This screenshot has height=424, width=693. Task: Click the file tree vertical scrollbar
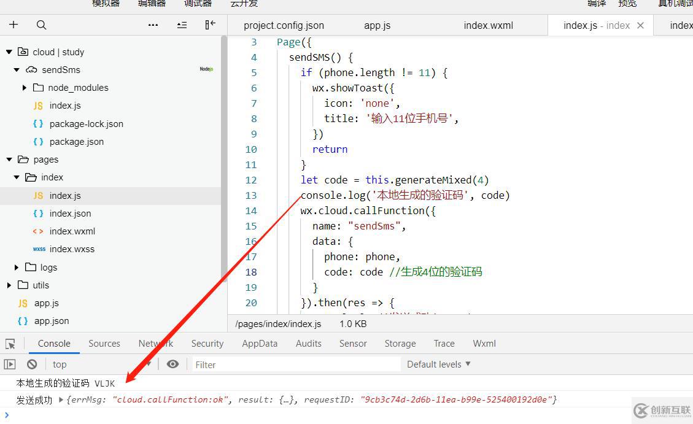[224, 159]
